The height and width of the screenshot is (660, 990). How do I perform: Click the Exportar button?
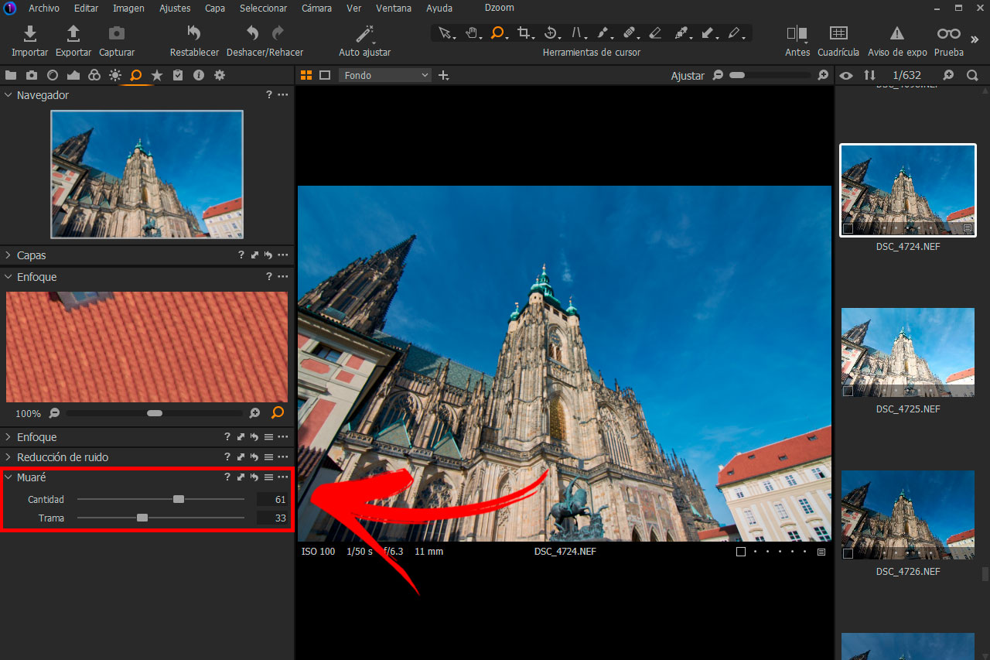click(73, 39)
